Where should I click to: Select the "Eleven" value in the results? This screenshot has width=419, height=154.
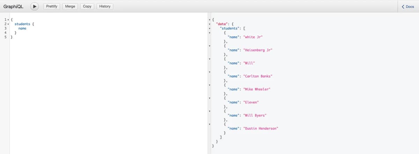(251, 102)
